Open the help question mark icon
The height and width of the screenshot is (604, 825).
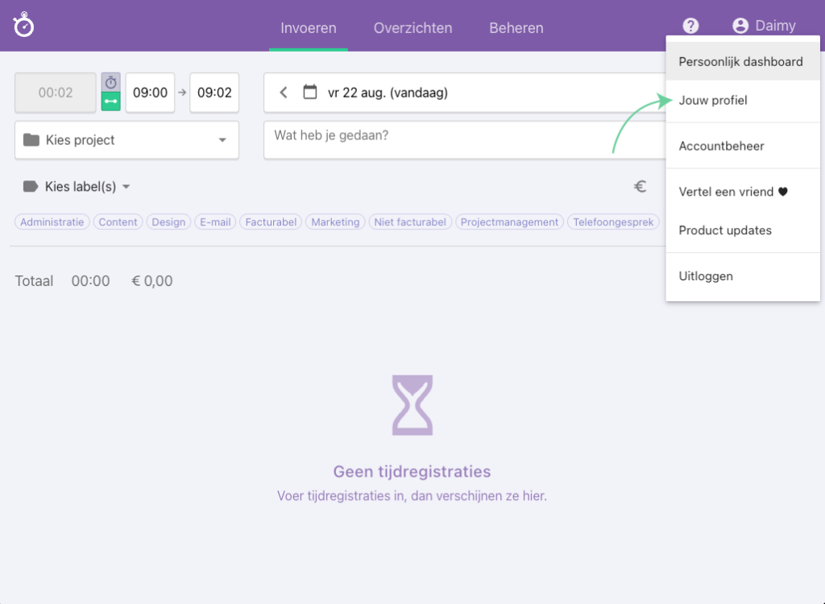click(690, 27)
